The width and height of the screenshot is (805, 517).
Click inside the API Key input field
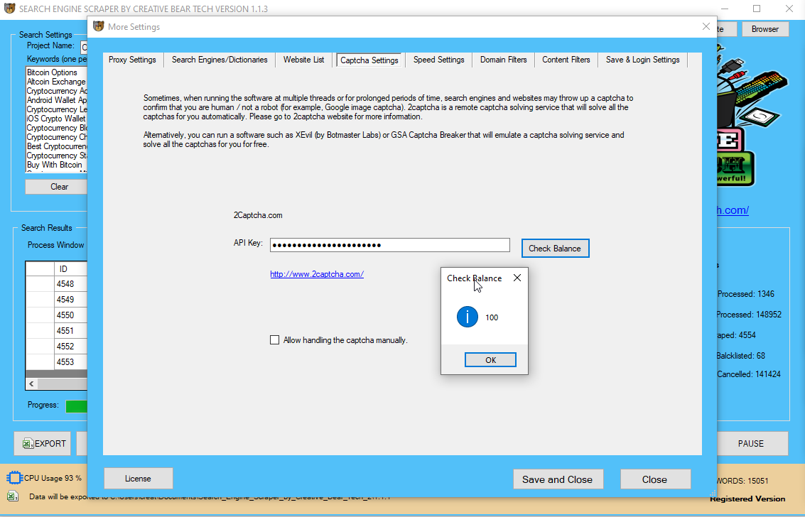pos(389,244)
